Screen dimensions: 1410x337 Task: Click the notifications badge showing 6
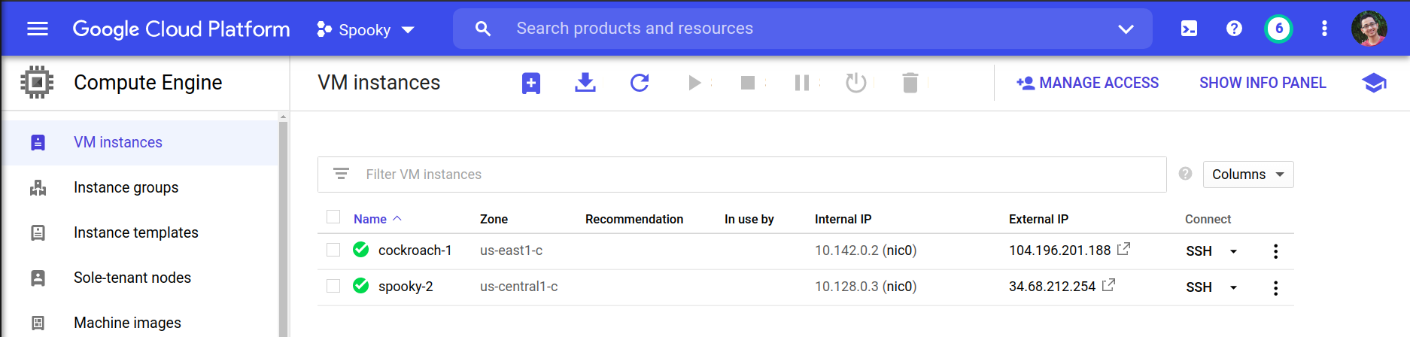point(1278,29)
